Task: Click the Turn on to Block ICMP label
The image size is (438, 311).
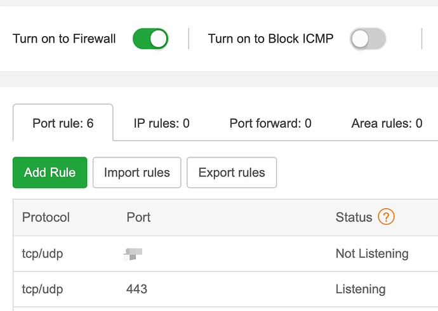Action: click(x=270, y=39)
